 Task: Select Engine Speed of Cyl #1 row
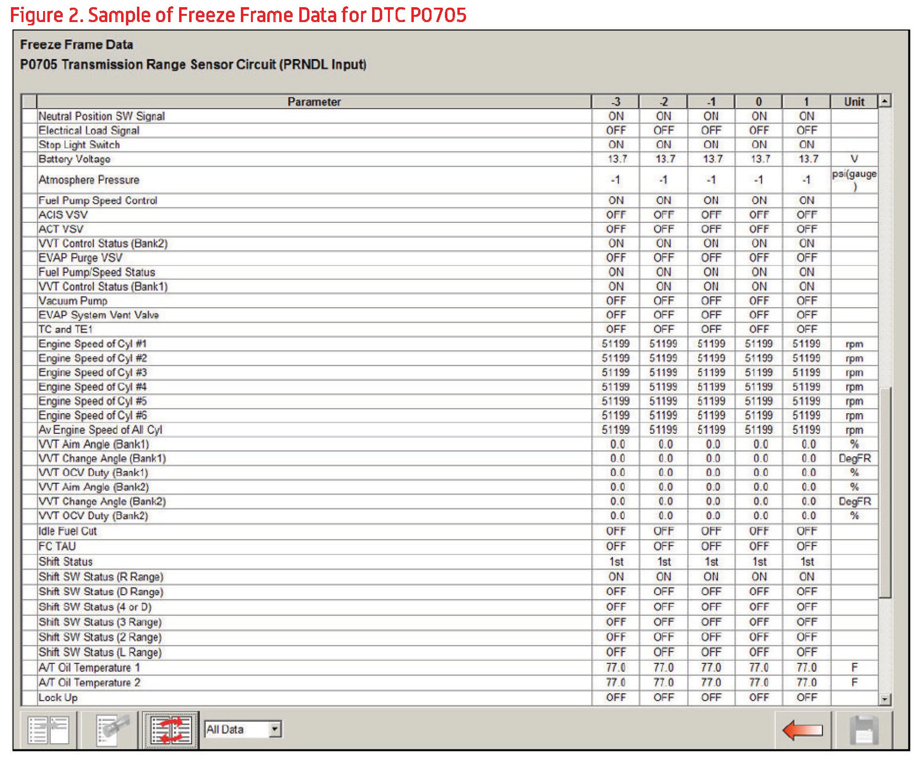click(92, 344)
